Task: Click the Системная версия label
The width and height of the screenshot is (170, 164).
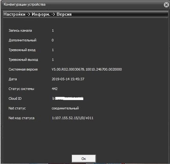Action: [23, 69]
